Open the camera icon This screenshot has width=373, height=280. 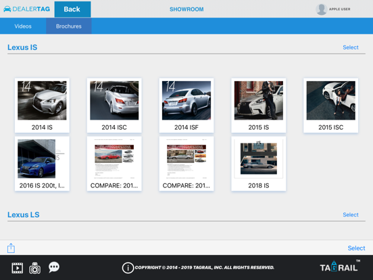pos(34,268)
